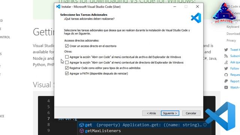Image resolution: width=240 pixels, height=135 pixels.
Task: Click the VS Code logo in installer header
Action: 196,18
